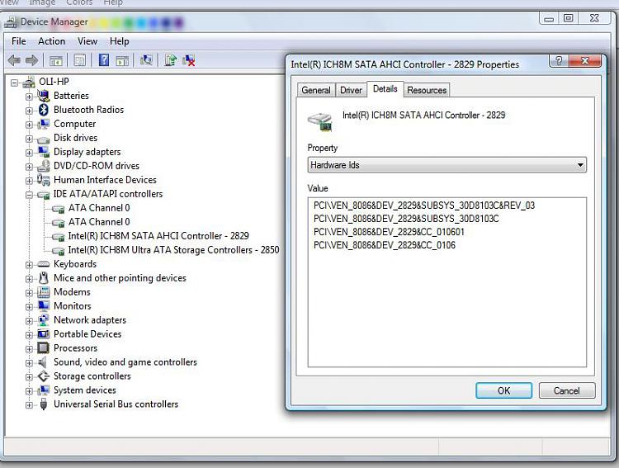Open the Action menu
Screen dimensions: 619x468
coord(51,41)
